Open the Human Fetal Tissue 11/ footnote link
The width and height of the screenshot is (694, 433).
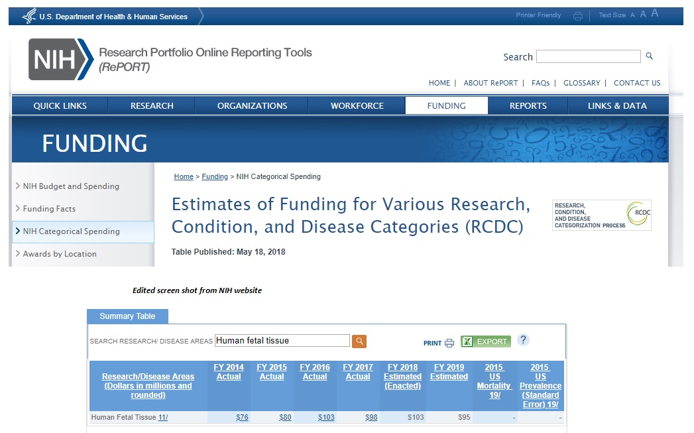coord(163,417)
